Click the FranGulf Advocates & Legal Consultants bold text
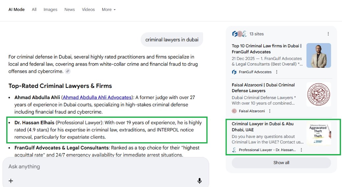This screenshot has height=187, width=342. click(61, 148)
